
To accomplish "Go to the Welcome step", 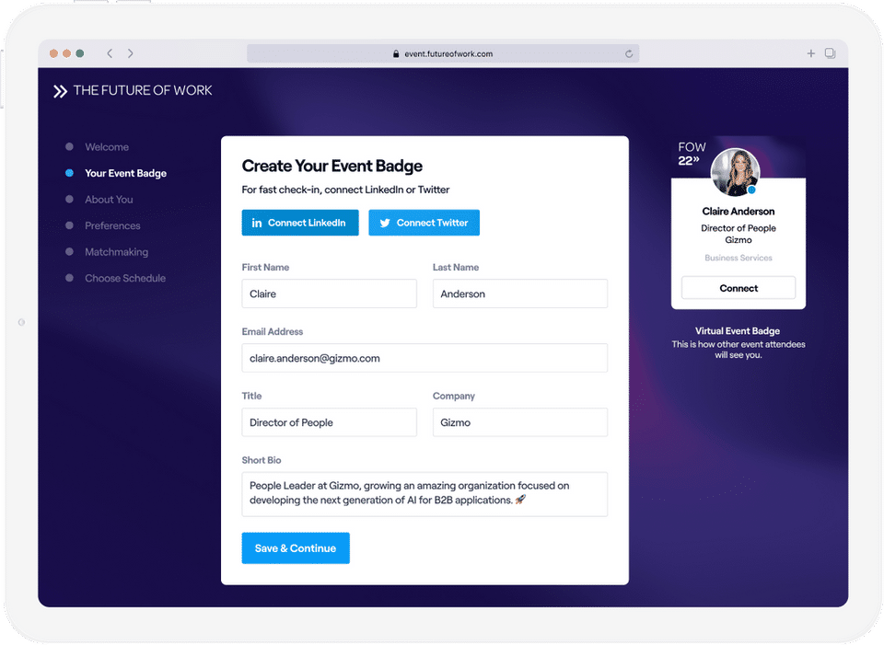I will tap(107, 147).
